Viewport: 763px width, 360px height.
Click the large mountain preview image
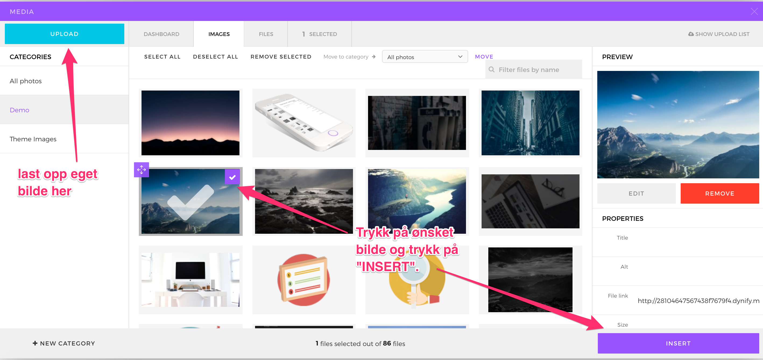coord(678,125)
